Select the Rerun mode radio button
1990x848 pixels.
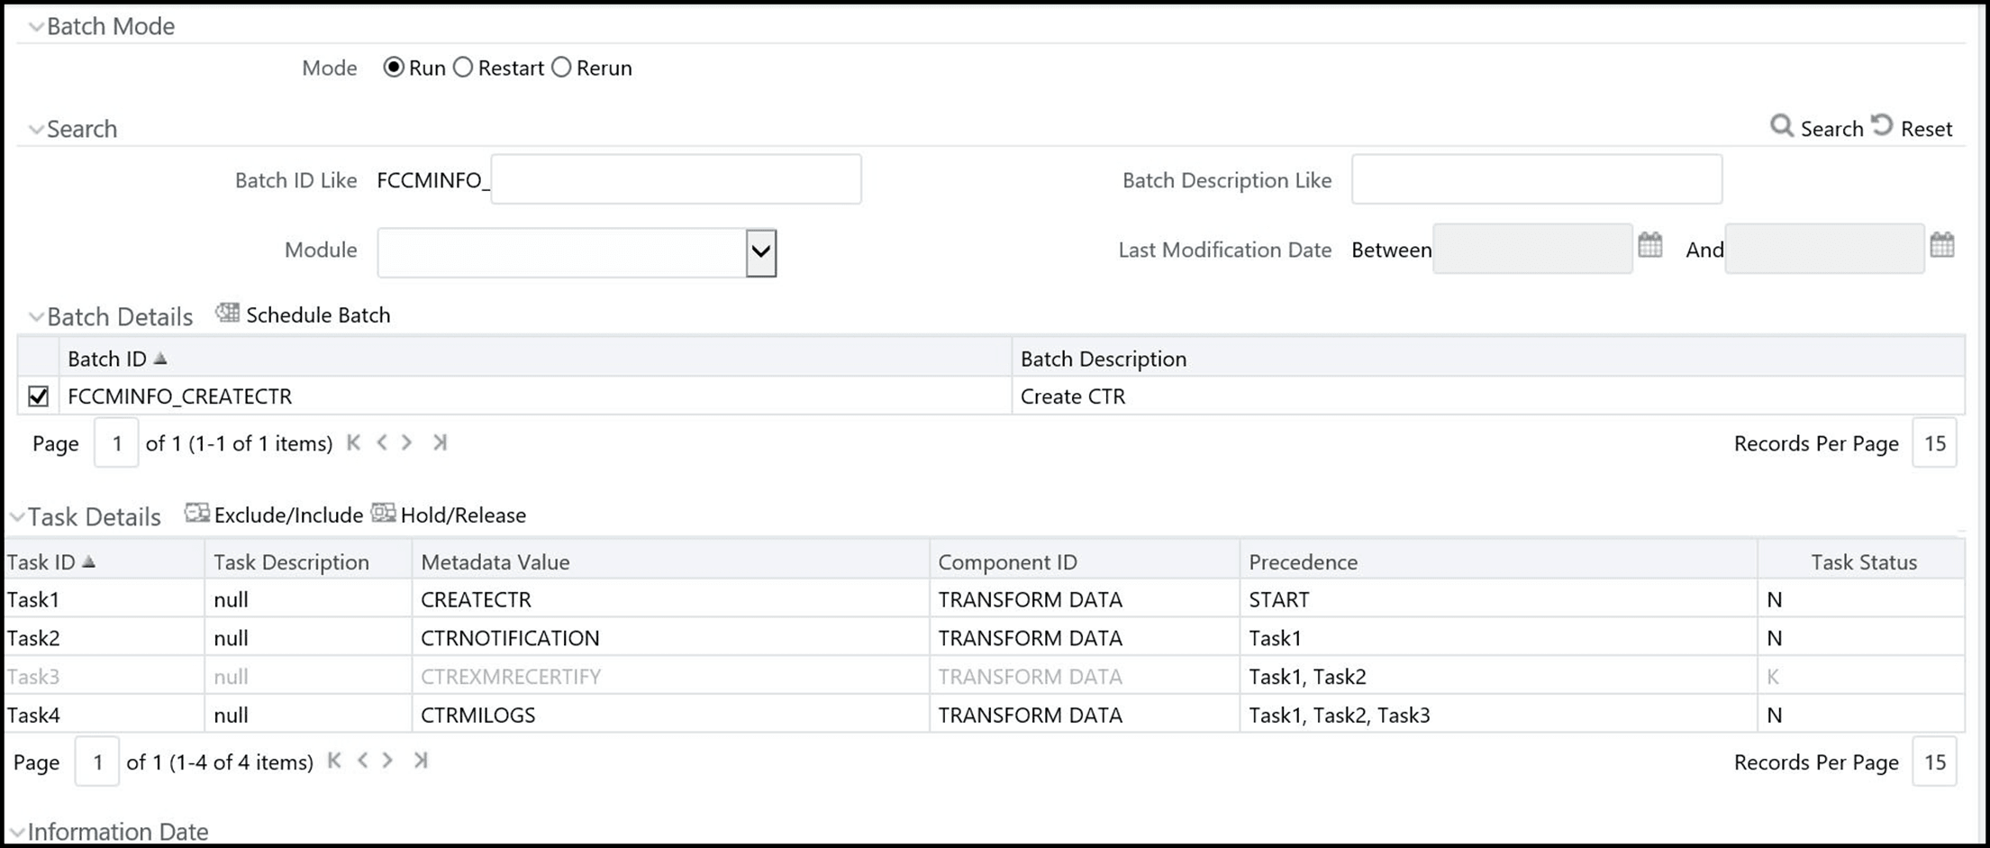tap(561, 67)
